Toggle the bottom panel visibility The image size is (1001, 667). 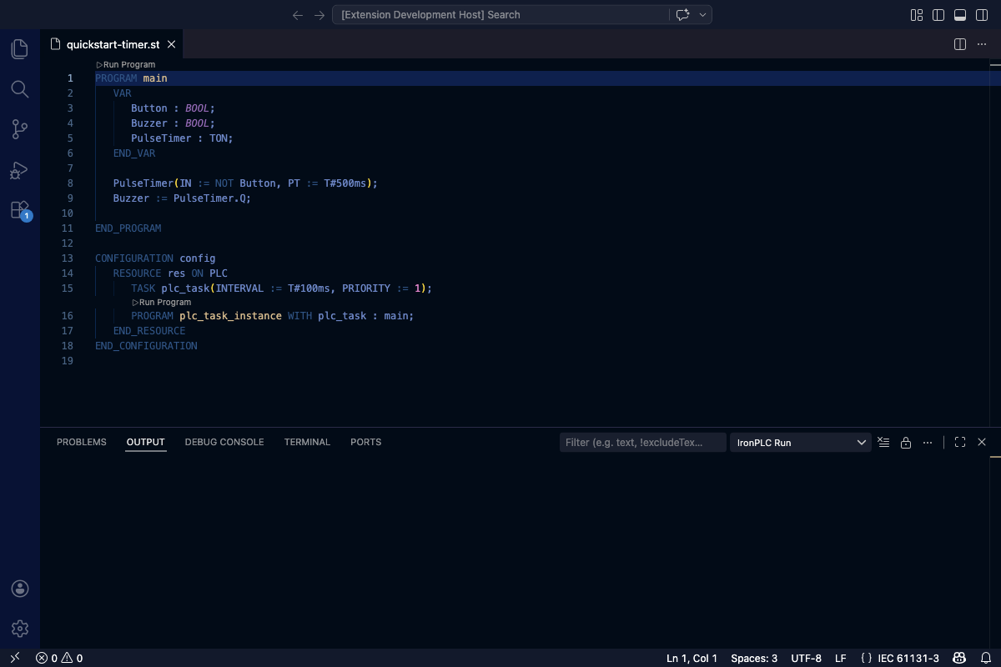(x=960, y=15)
